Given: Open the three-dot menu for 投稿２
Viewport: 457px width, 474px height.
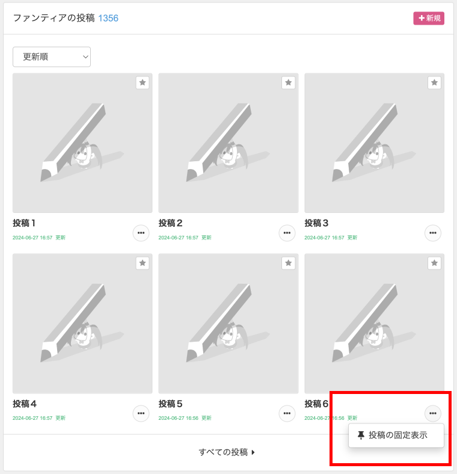Looking at the screenshot, I should [x=287, y=233].
